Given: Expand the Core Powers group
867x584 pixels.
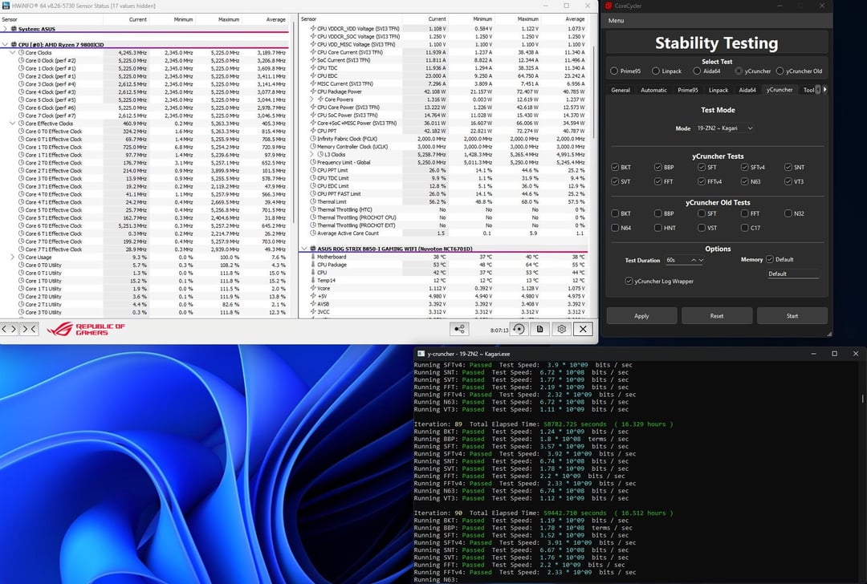Looking at the screenshot, I should [313, 99].
